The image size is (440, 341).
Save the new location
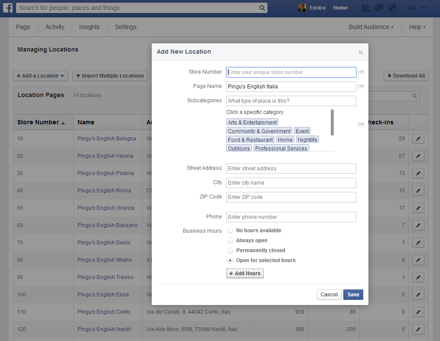pos(353,295)
